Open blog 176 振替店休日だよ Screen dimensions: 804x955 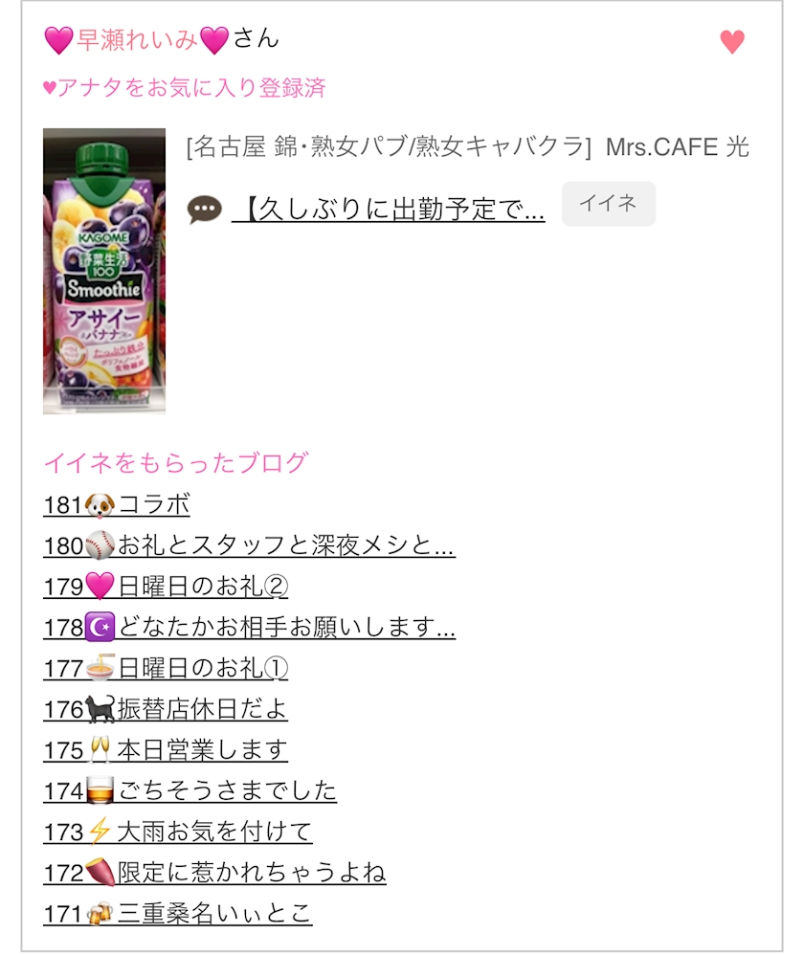click(166, 709)
